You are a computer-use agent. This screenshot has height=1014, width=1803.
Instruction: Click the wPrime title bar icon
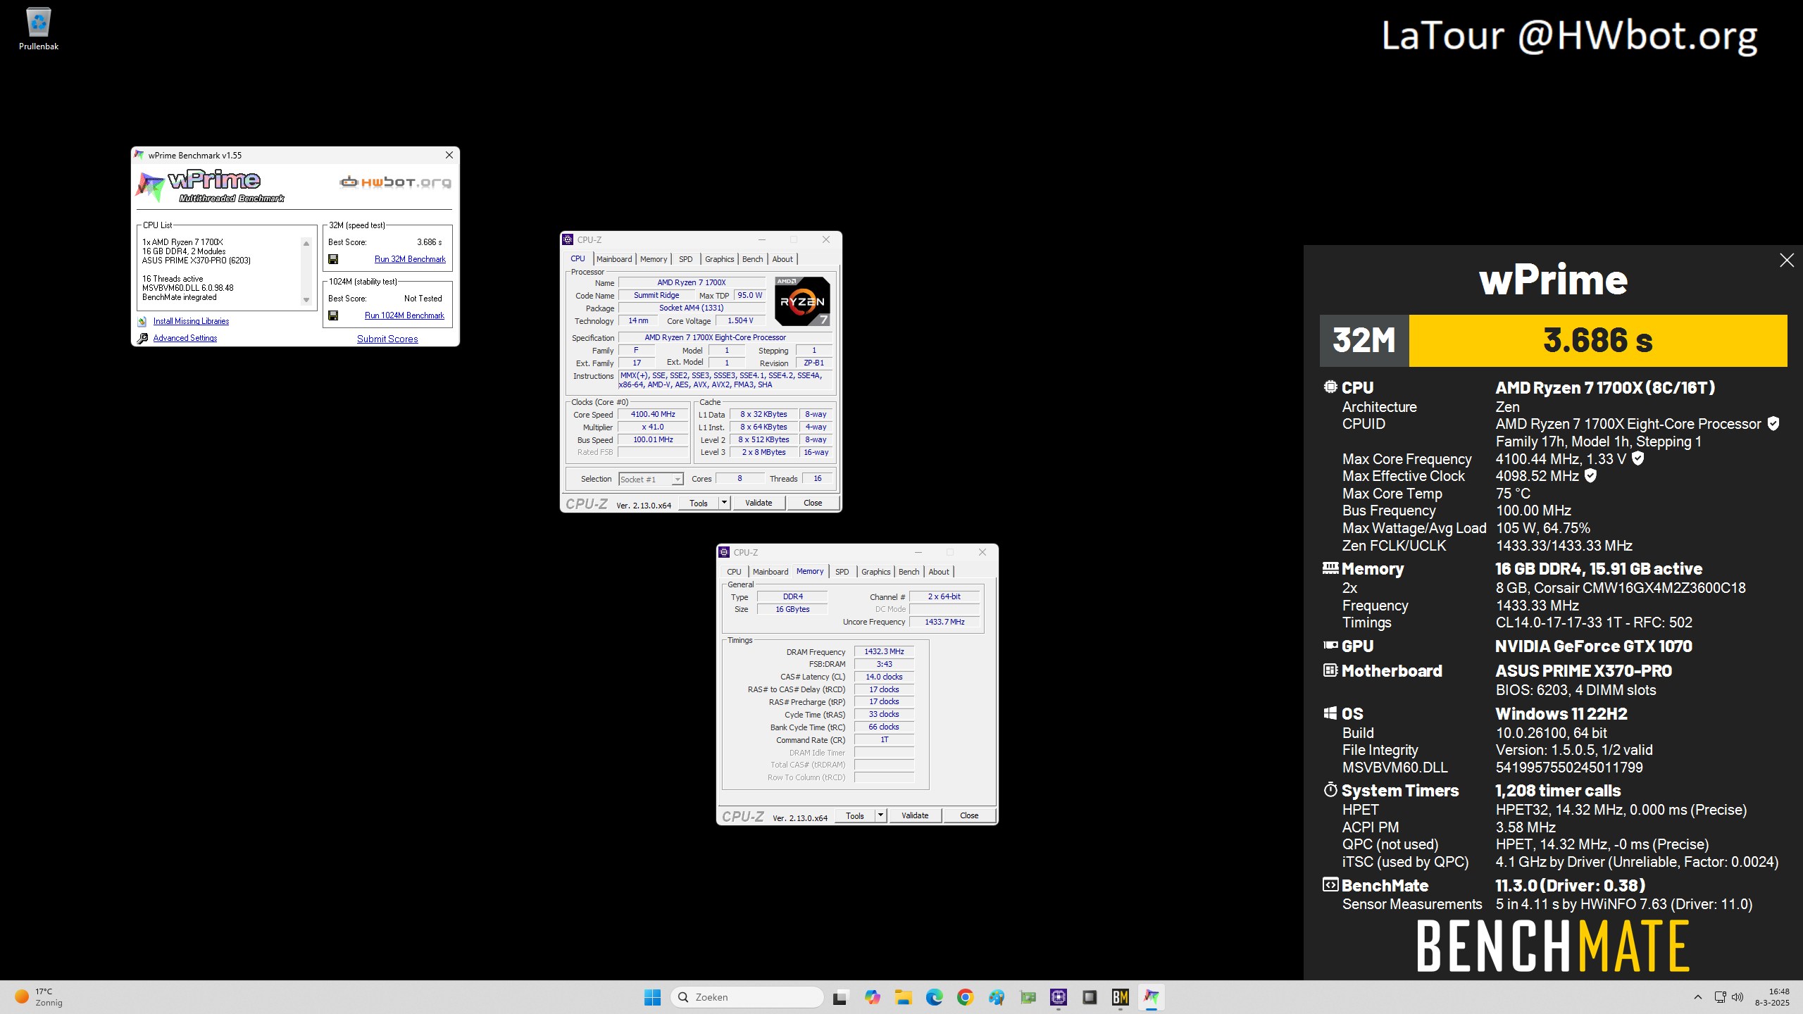point(139,155)
